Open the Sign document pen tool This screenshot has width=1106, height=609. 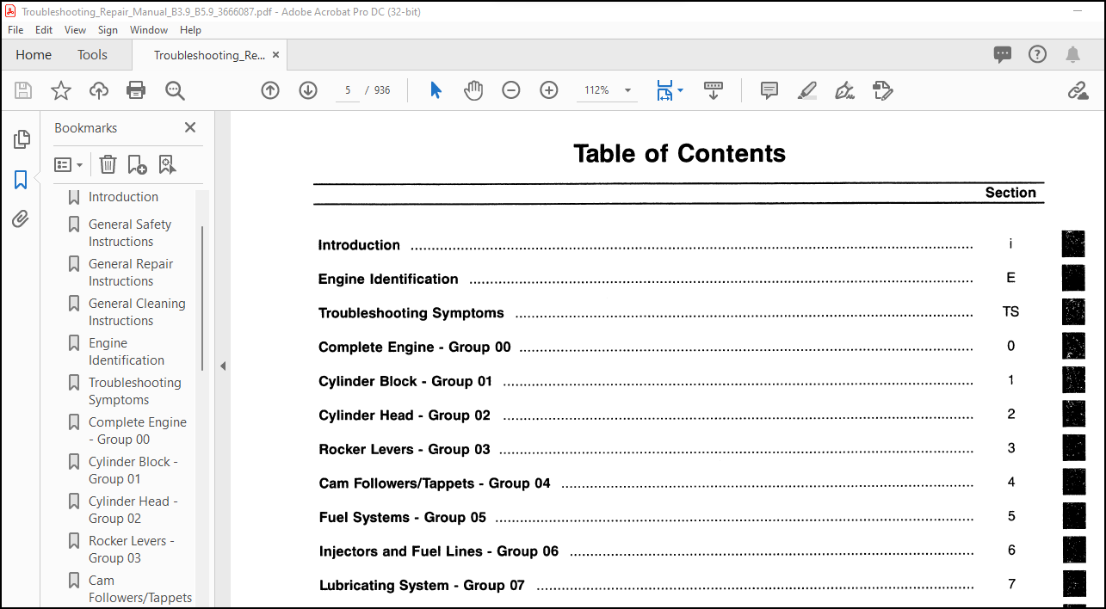[844, 90]
